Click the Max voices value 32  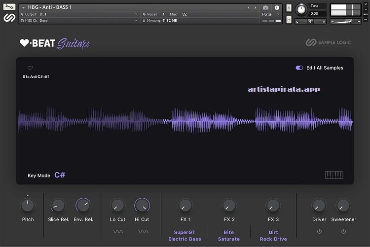[185, 14]
